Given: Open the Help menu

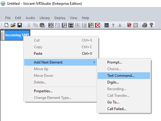Looking at the screenshot, I should (x=85, y=18).
